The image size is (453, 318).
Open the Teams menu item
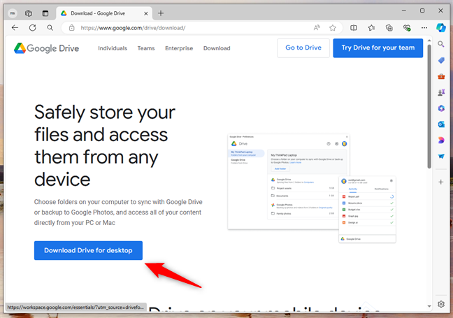(146, 48)
